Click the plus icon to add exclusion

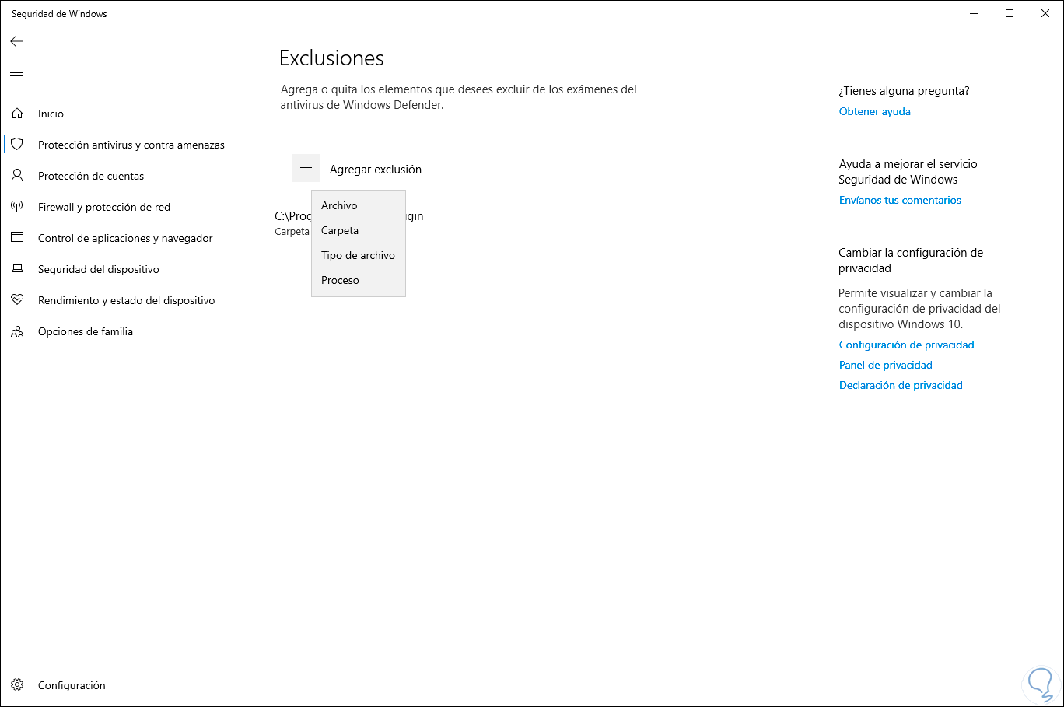306,168
